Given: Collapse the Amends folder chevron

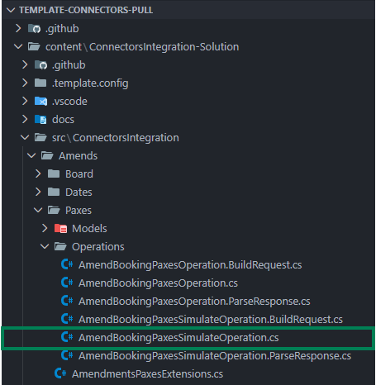Looking at the screenshot, I should click(31, 155).
